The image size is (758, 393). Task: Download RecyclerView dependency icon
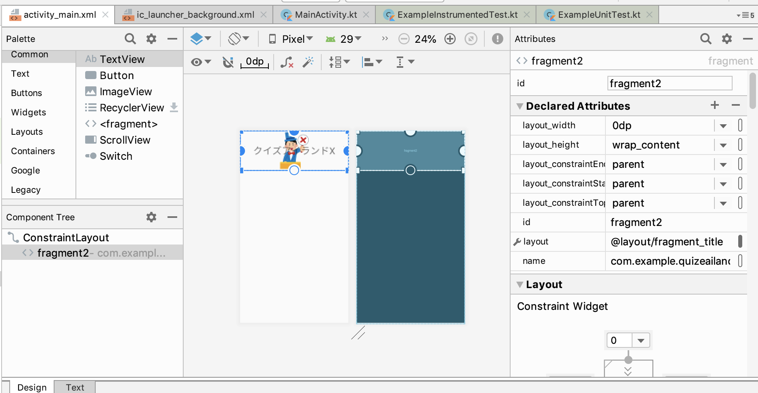pyautogui.click(x=174, y=107)
